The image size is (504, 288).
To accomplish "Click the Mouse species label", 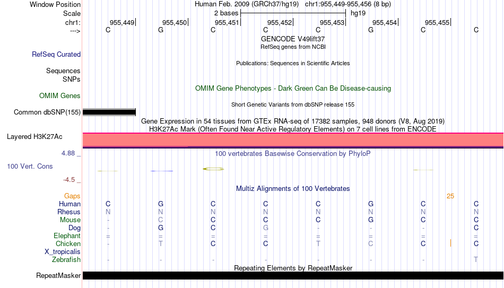I will coord(70,220).
